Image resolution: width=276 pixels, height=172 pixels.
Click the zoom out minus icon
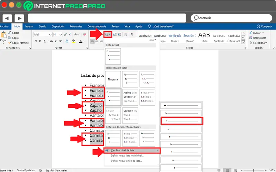pyautogui.click(x=242, y=170)
